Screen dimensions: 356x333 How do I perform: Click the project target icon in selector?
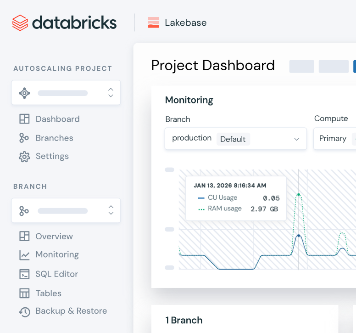[24, 93]
